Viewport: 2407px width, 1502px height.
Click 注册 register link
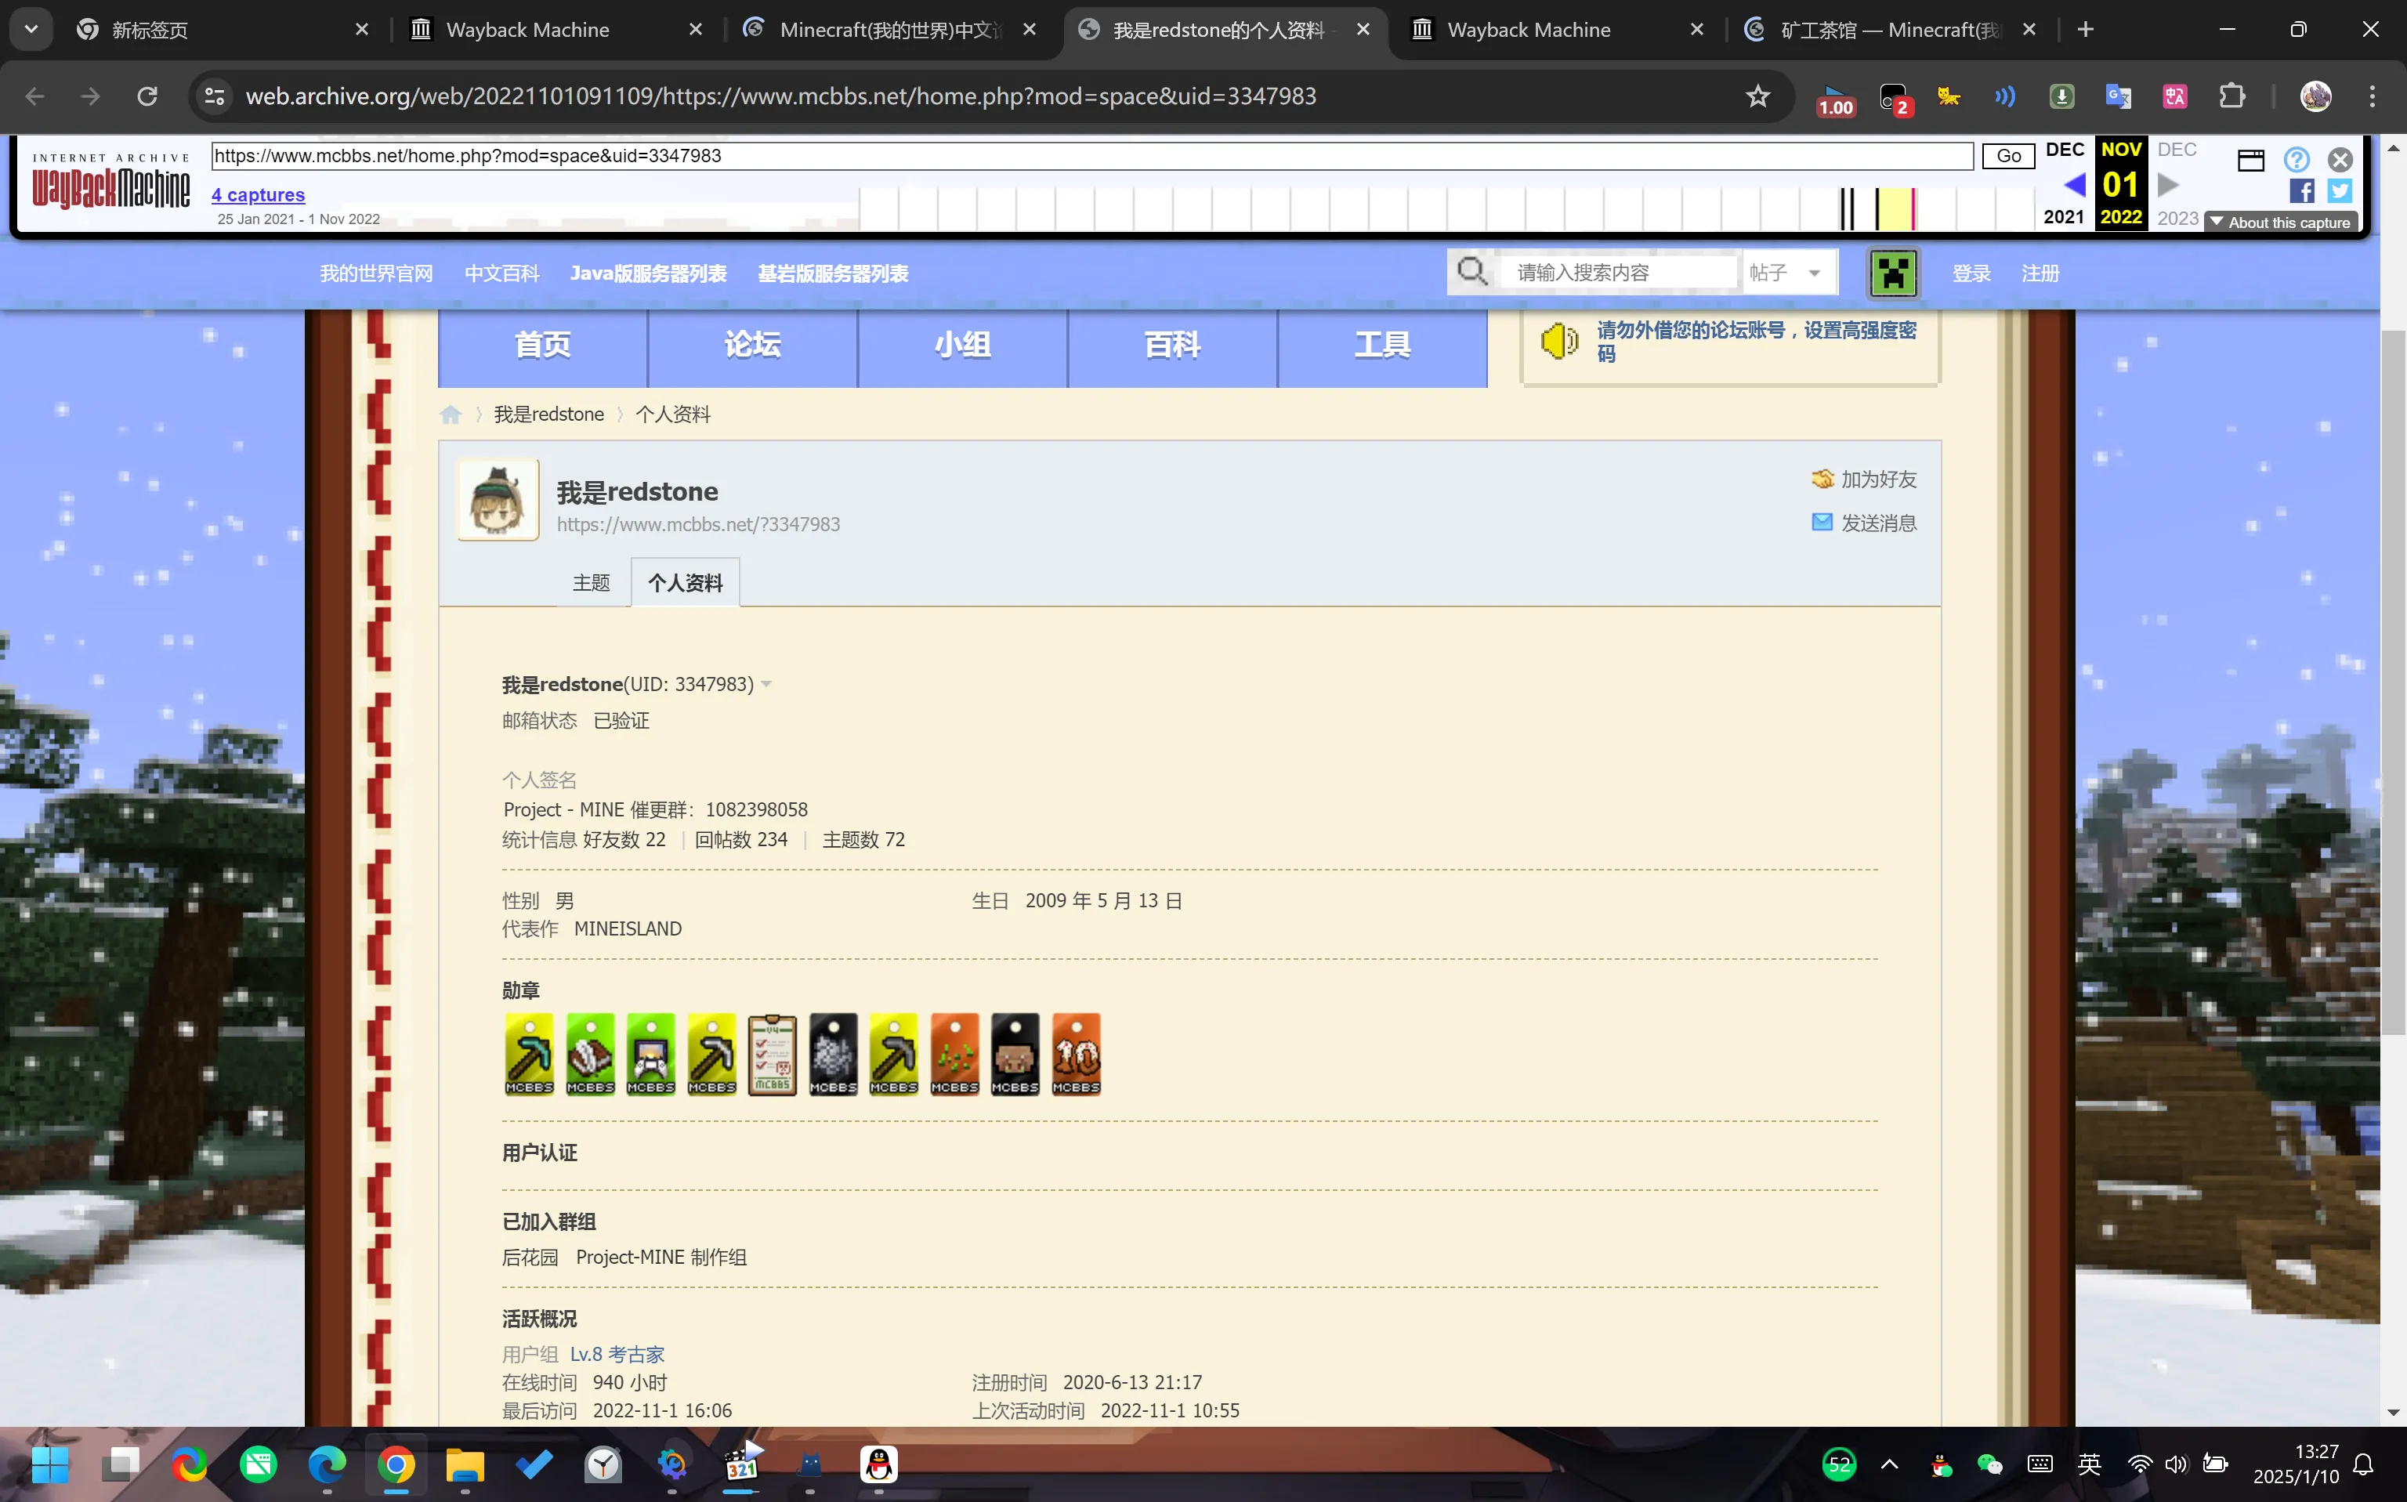click(2040, 273)
